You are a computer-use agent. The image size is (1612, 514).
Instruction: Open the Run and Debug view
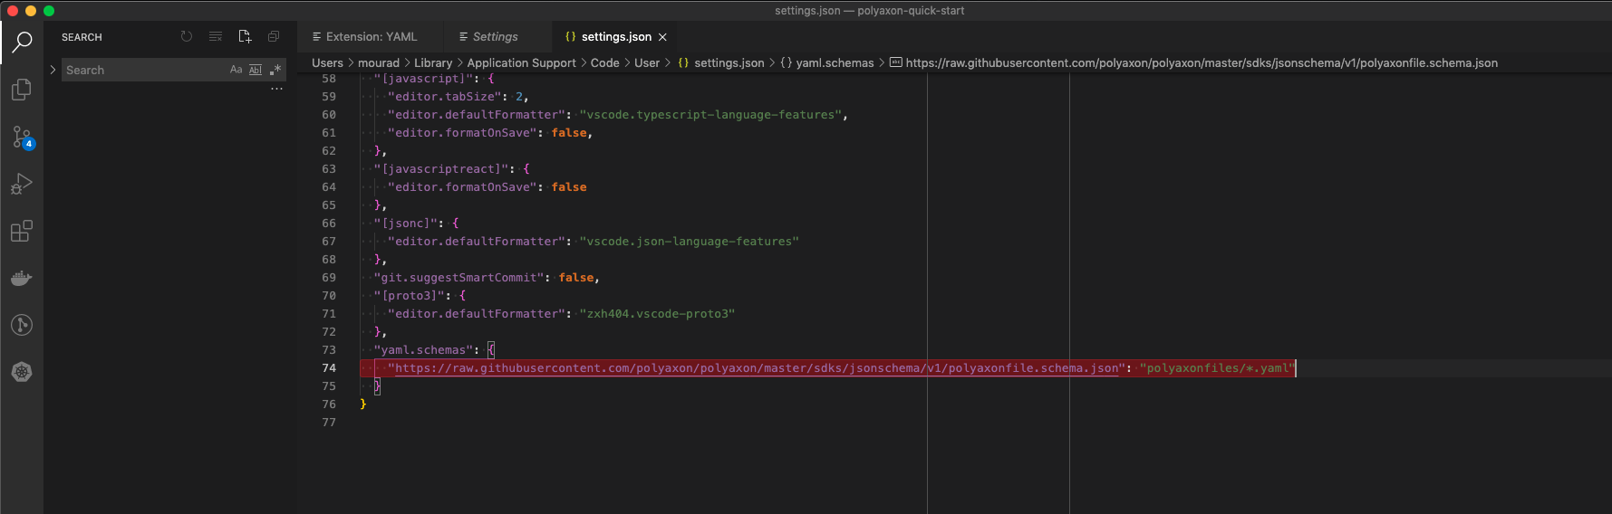coord(22,184)
